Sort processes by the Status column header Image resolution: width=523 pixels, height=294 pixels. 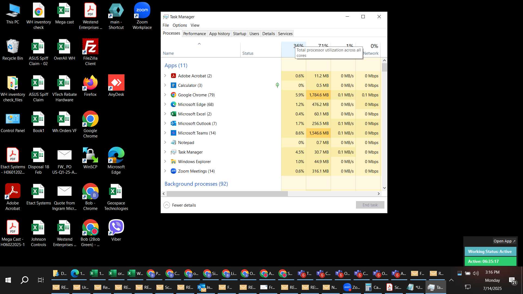tap(261, 50)
